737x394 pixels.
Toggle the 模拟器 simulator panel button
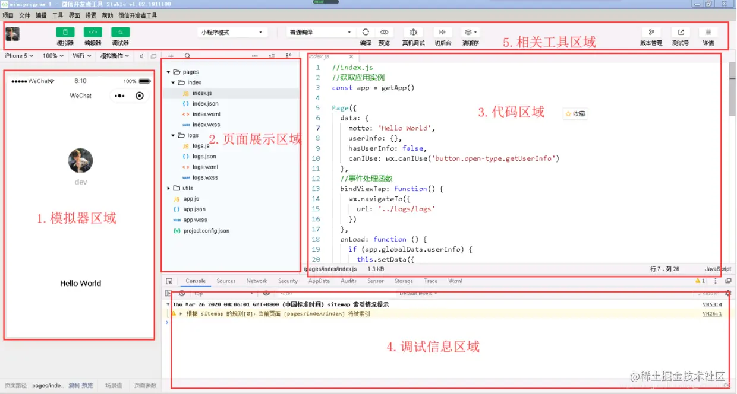(x=65, y=32)
